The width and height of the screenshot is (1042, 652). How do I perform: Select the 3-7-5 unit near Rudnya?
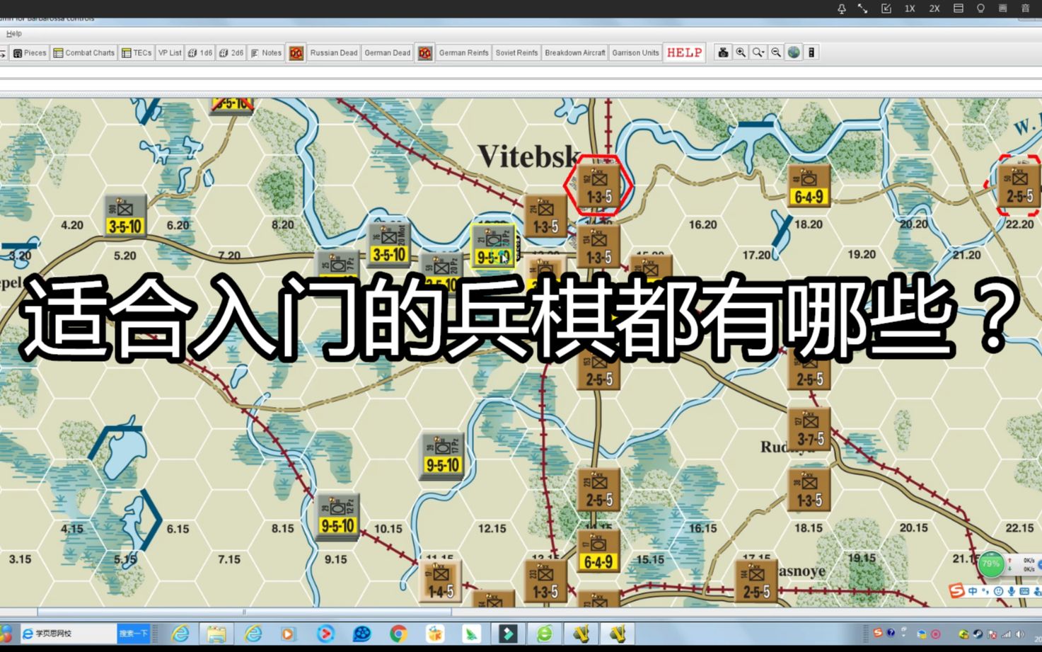(x=809, y=429)
